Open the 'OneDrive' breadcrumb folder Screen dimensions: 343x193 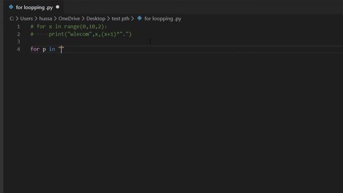[69, 19]
